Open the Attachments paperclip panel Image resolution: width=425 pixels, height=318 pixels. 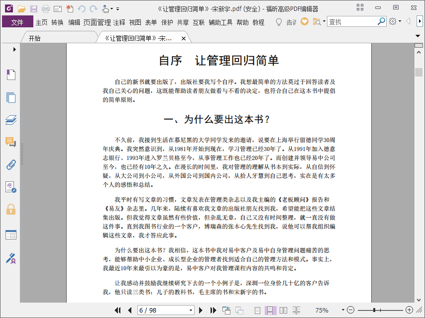pos(11,164)
